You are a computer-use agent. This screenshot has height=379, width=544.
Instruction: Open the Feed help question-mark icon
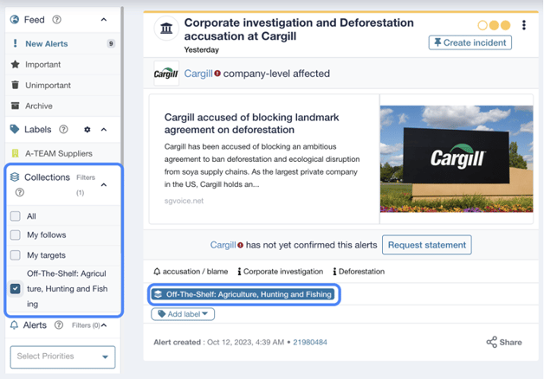(56, 20)
